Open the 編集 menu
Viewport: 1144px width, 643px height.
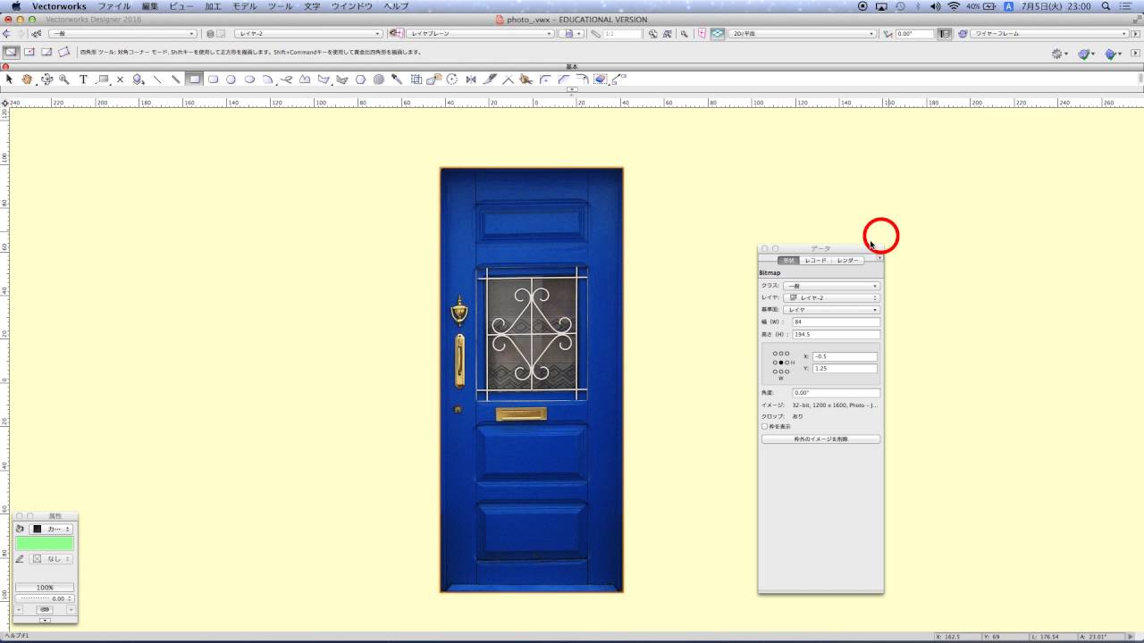tap(150, 6)
